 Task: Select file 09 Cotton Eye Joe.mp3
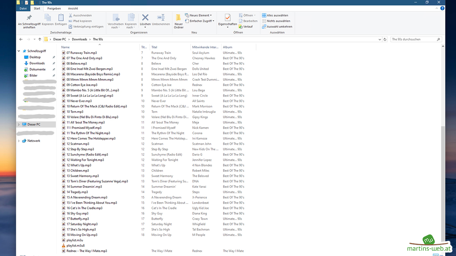82,85
